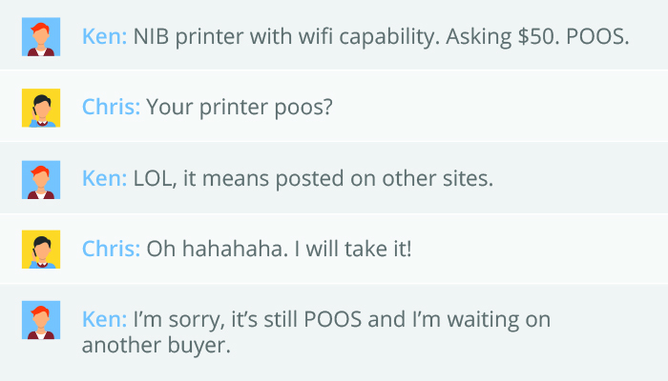Select the "another buyer." line of last message
Screen dimensions: 668x381
click(x=156, y=346)
